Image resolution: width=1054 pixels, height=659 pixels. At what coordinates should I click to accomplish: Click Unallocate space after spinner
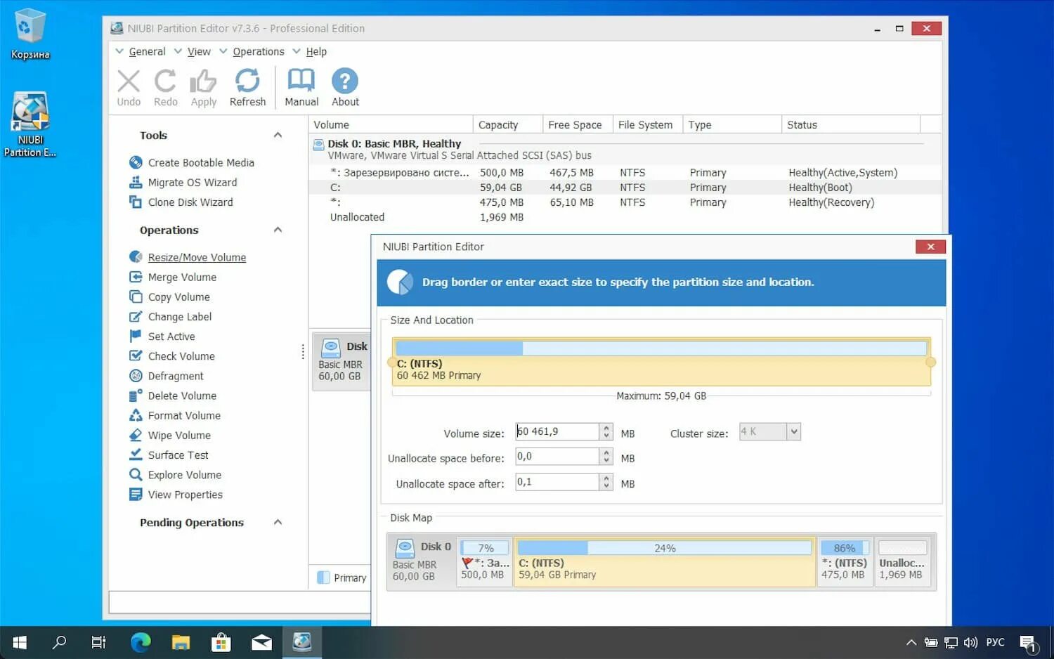click(x=606, y=481)
